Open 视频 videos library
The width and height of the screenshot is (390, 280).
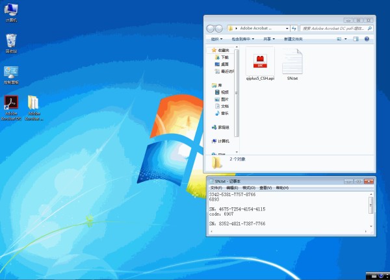(222, 92)
